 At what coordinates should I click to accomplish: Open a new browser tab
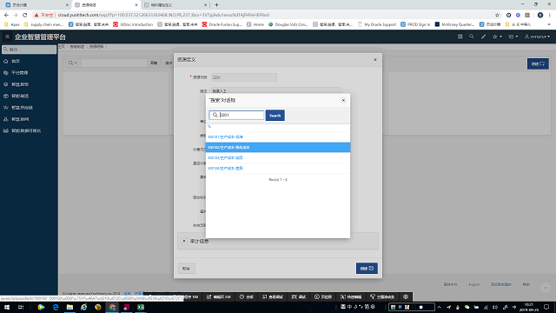(x=216, y=5)
